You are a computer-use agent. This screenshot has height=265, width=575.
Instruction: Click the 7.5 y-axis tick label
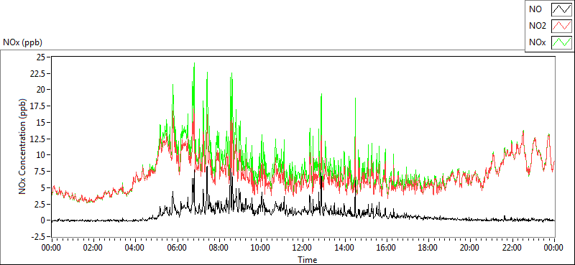(40, 172)
